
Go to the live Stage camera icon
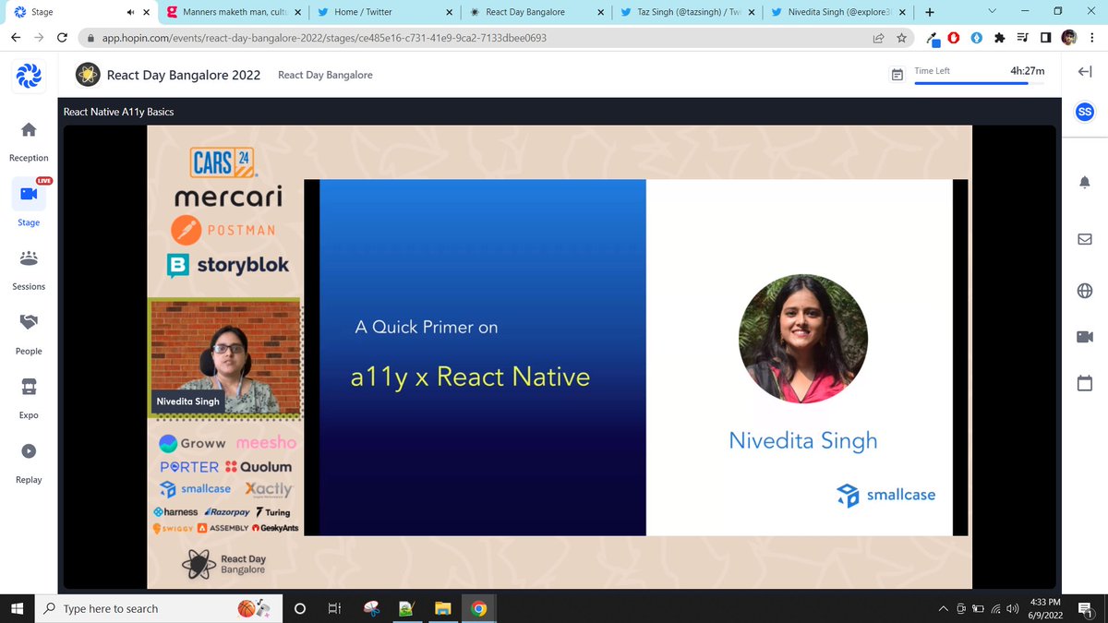[x=29, y=194]
